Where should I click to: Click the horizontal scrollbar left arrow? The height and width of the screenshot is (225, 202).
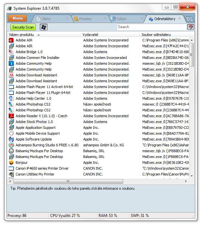[x=10, y=181]
